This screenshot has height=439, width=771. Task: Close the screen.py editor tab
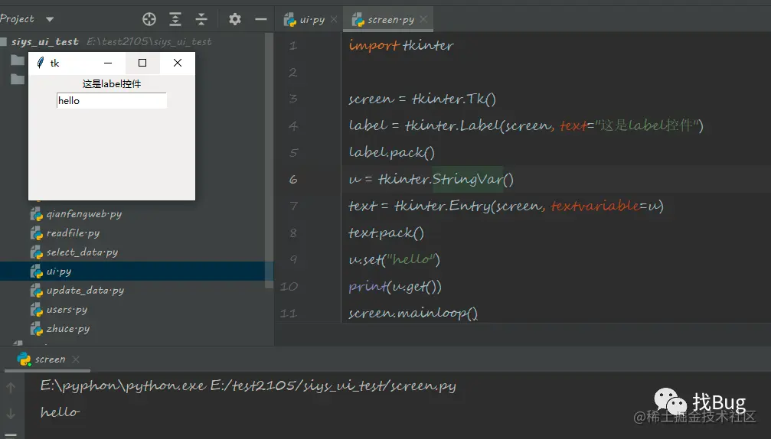pos(423,19)
